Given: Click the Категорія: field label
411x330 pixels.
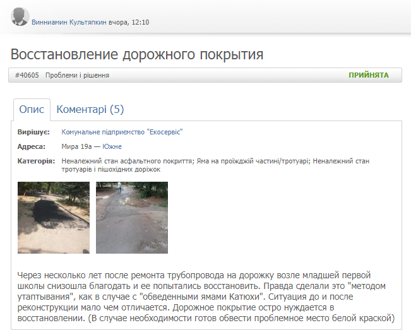Looking at the screenshot, I should click(x=36, y=161).
